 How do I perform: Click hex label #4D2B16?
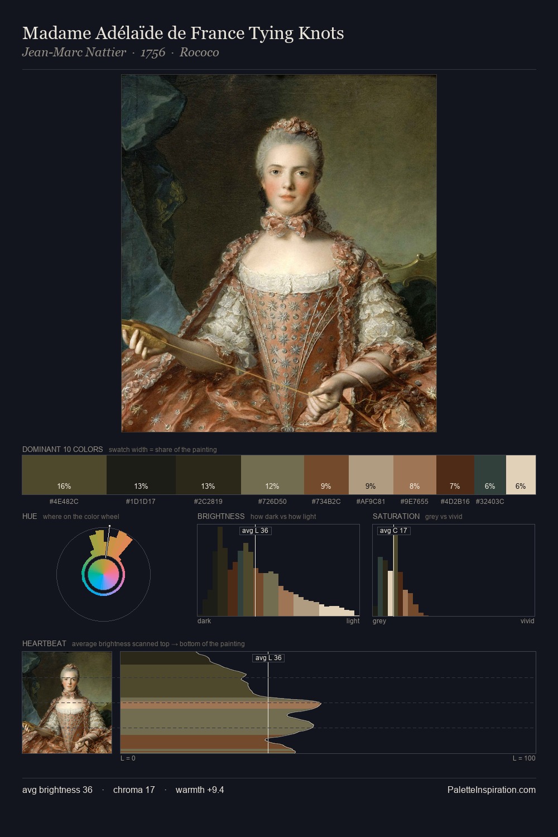455,502
